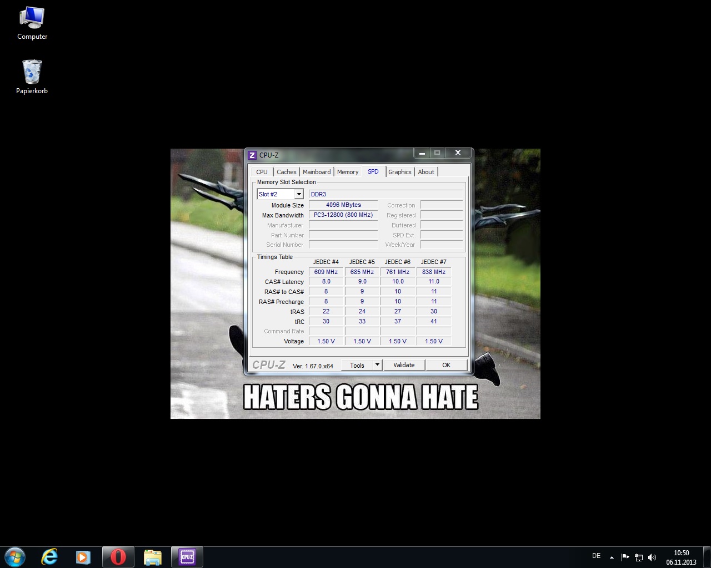Switch to the Mainboard tab

coord(317,172)
